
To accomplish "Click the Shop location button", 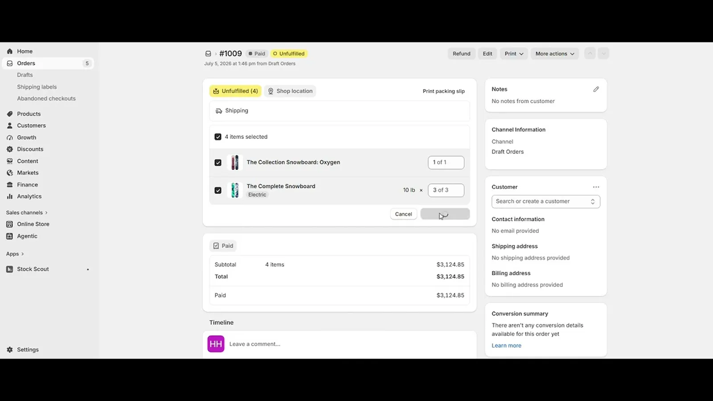I will (290, 91).
